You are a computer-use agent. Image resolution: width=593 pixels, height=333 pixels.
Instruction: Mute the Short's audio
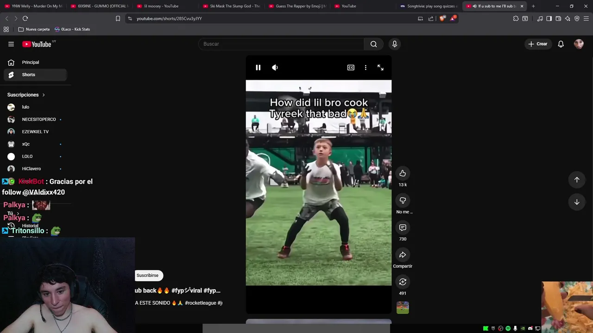[275, 68]
